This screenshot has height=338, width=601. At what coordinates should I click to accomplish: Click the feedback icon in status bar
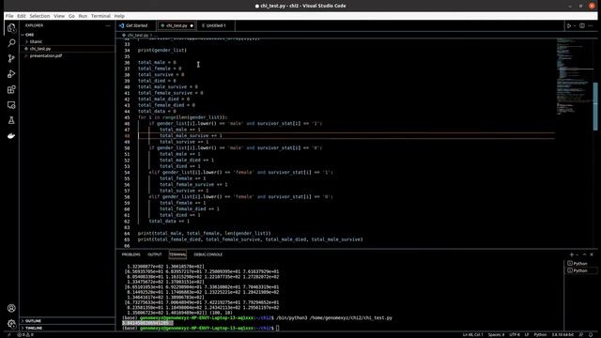[581, 334]
